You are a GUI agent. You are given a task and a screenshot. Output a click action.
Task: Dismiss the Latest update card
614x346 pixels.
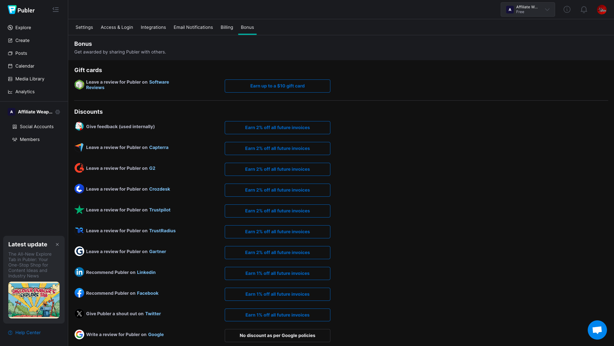[x=57, y=245]
